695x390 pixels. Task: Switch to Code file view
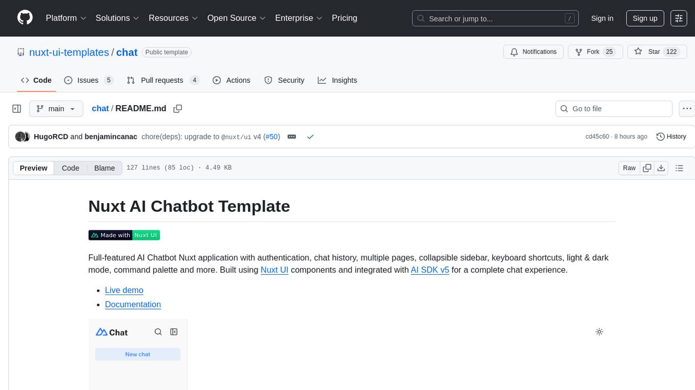point(71,168)
